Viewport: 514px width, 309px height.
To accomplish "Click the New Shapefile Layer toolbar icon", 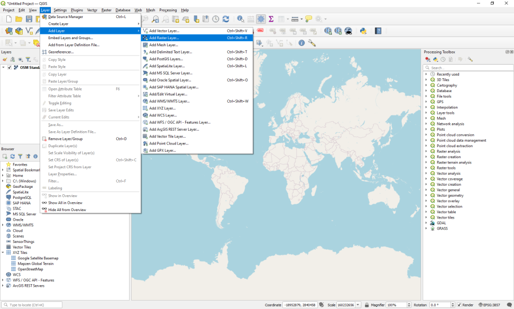I will point(29,31).
